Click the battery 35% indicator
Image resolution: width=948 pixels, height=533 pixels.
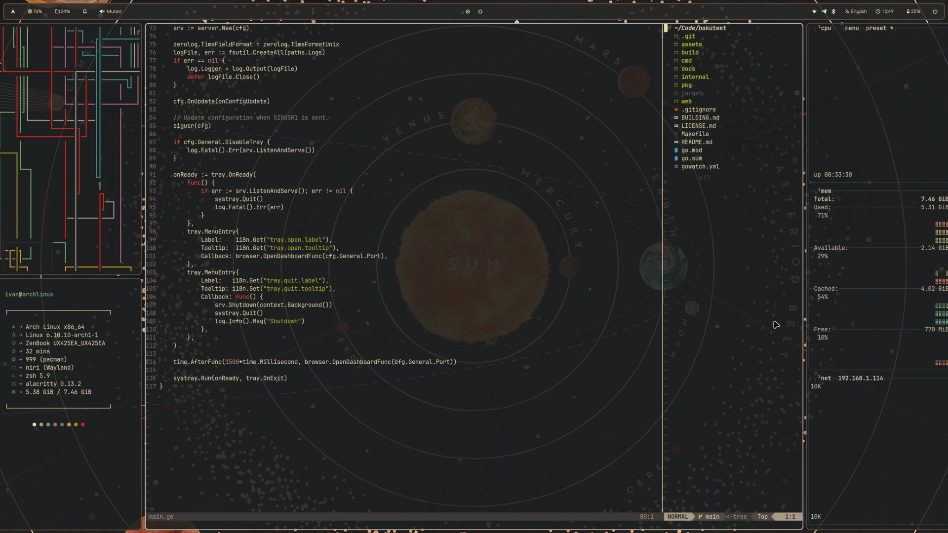(913, 11)
